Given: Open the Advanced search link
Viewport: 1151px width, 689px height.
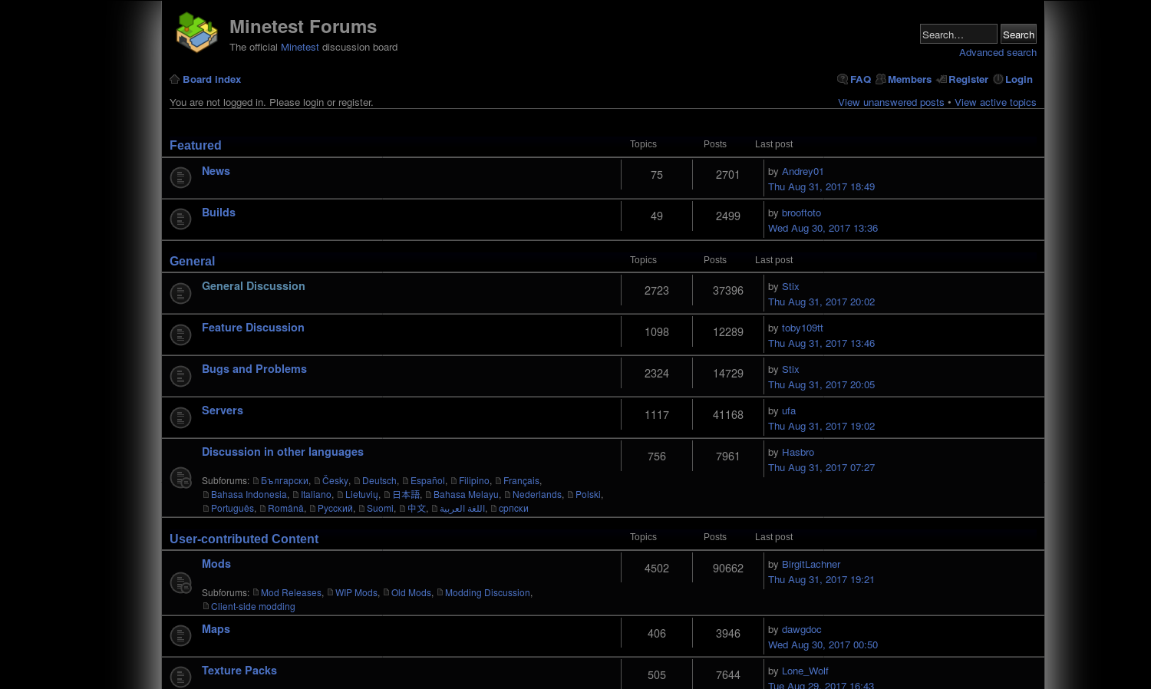Looking at the screenshot, I should point(998,53).
